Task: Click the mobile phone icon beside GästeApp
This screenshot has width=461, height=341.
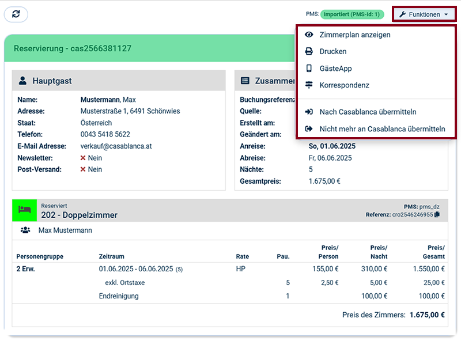Action: (309, 69)
